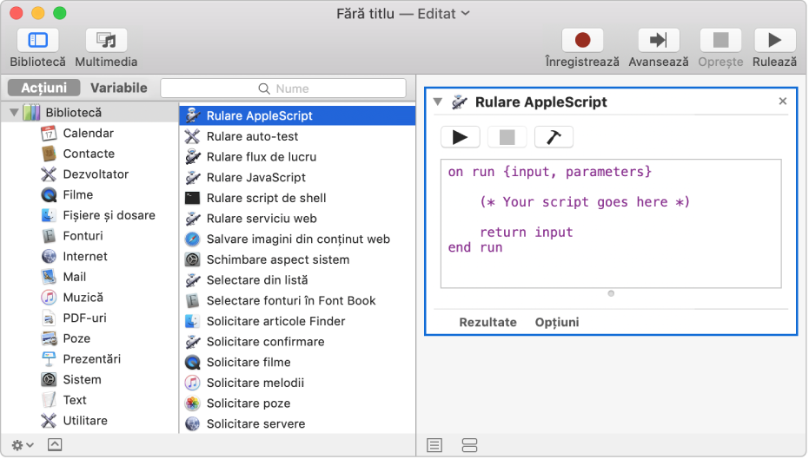
Task: Run the AppleScript with the play button
Action: coord(460,137)
